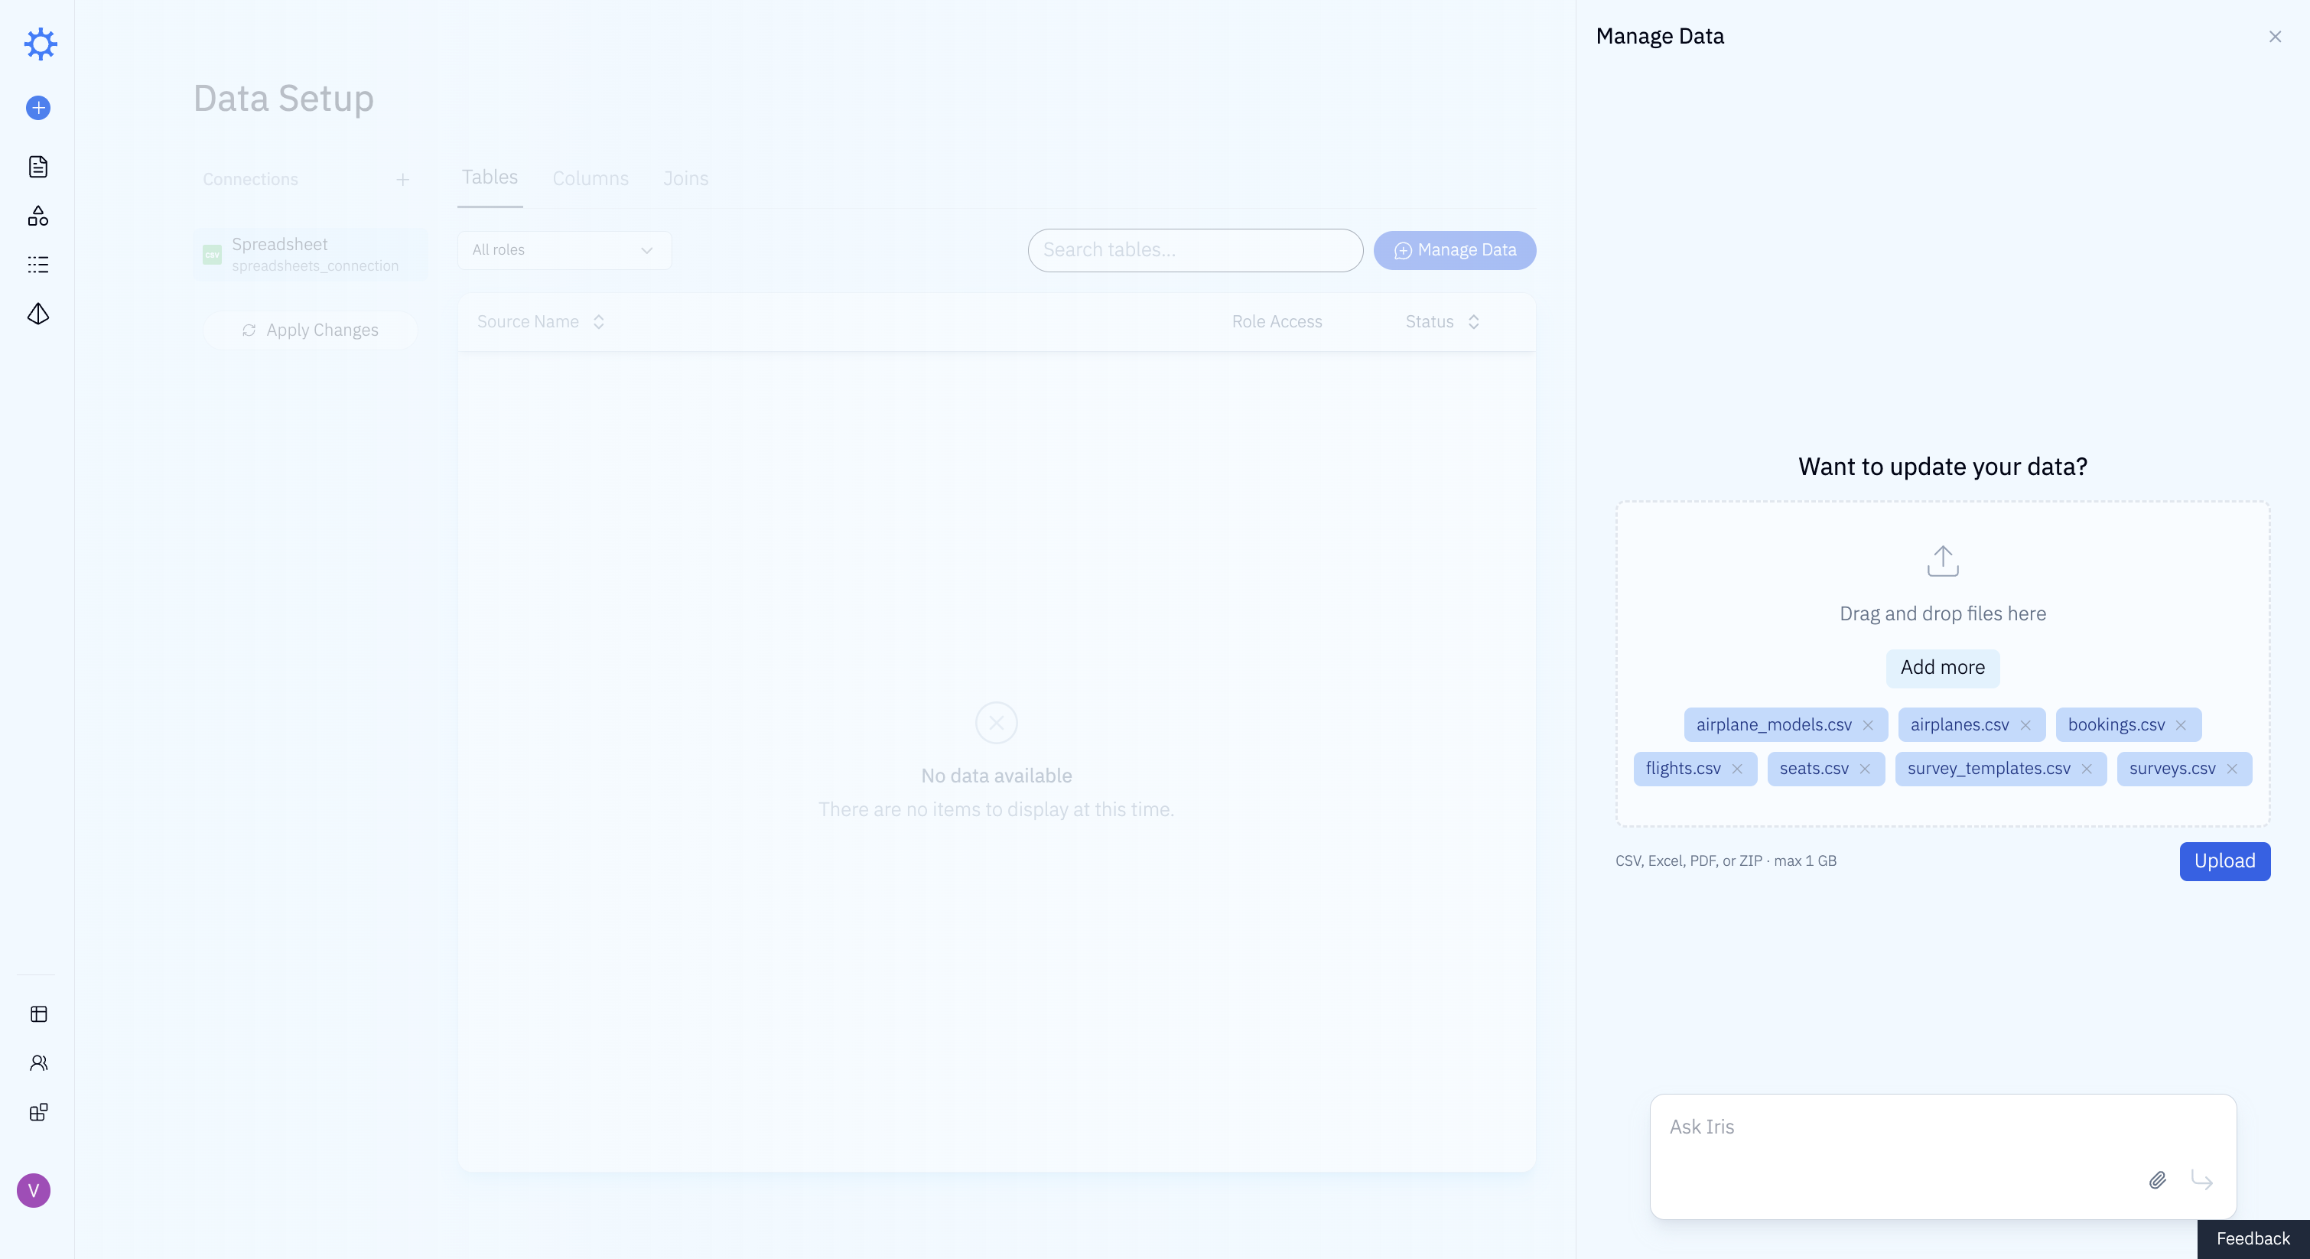Open the Feedback tab
Viewport: 2310px width, 1259px height.
click(x=2253, y=1238)
